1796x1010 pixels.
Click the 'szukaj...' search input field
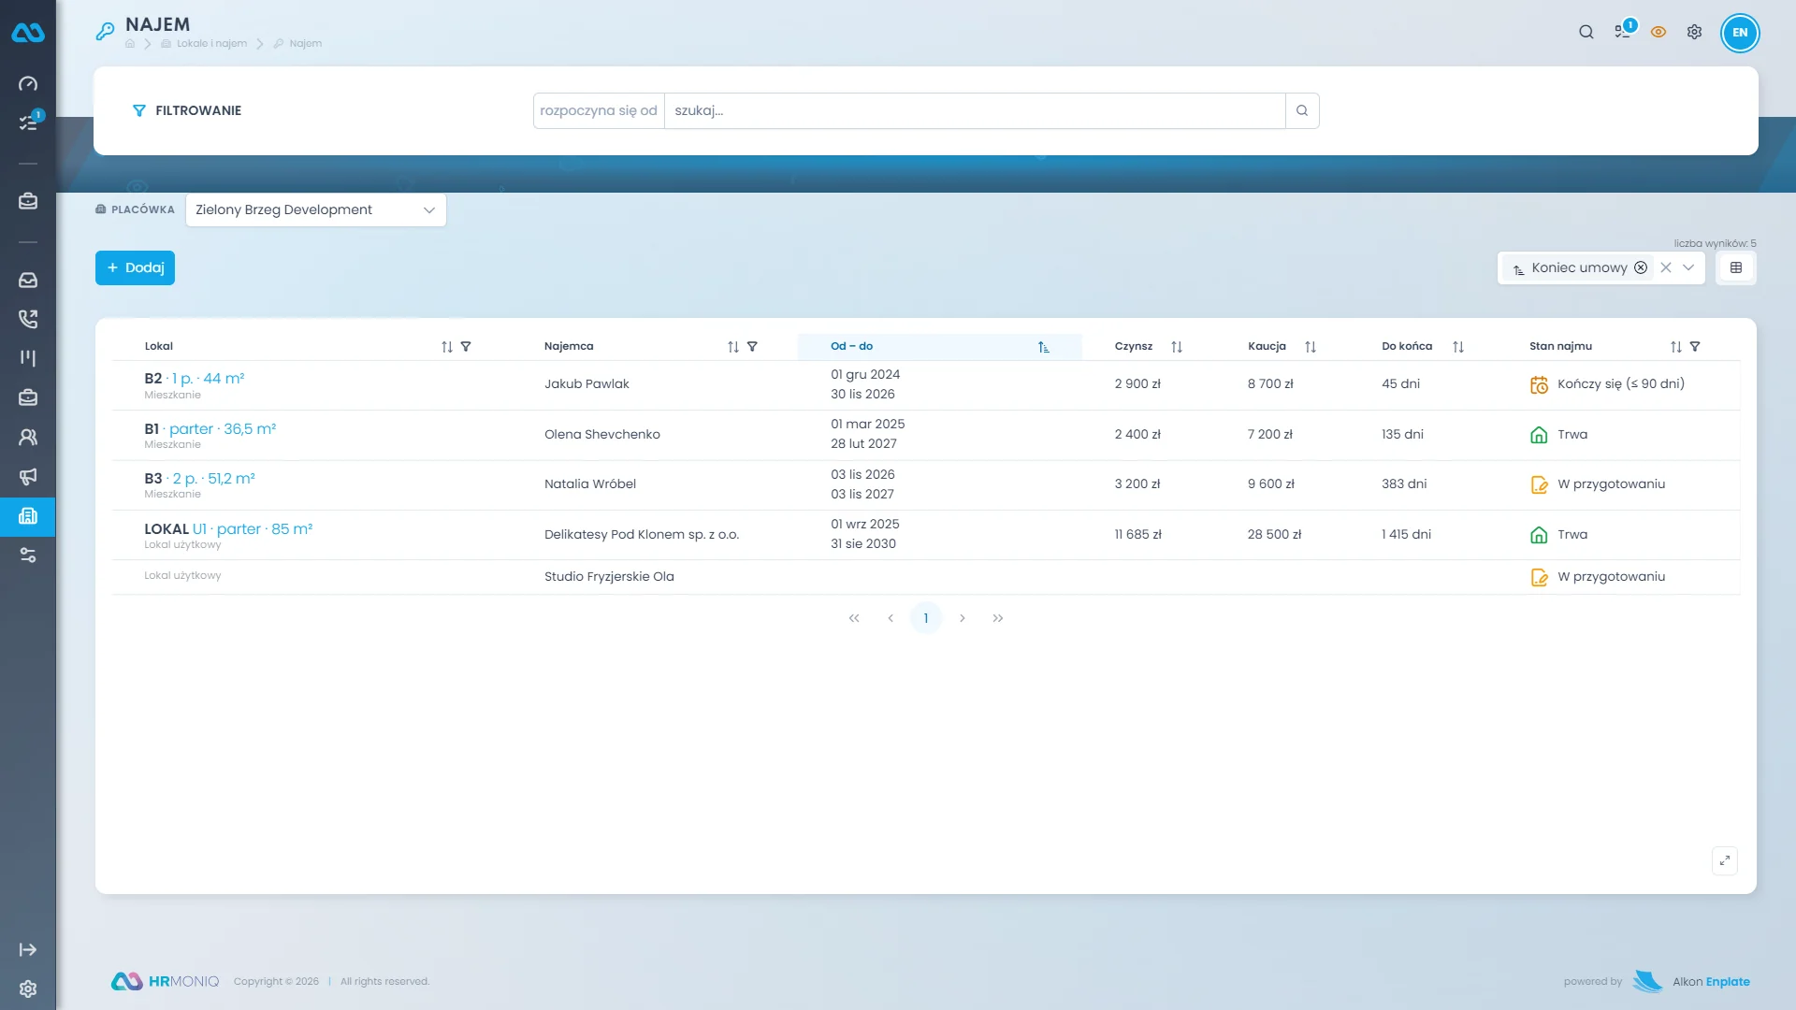pyautogui.click(x=975, y=110)
